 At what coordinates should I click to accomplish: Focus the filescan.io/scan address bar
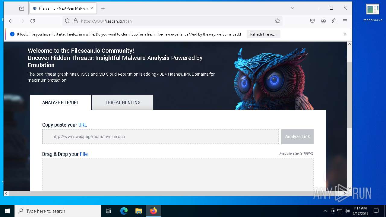[172, 21]
